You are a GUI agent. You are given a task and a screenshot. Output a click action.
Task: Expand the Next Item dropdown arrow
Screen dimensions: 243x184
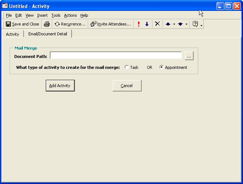pyautogui.click(x=186, y=24)
